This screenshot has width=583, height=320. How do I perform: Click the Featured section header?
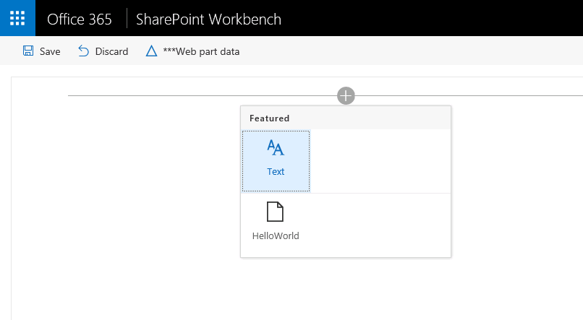click(x=270, y=118)
